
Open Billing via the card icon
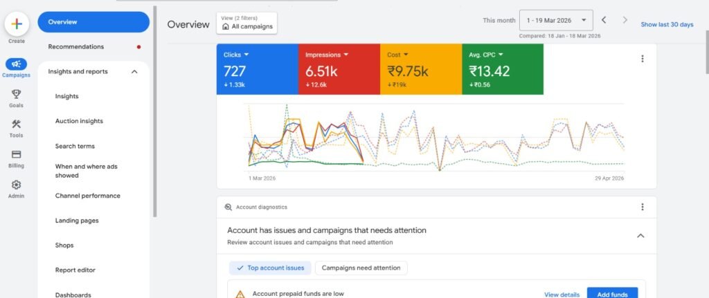coord(17,155)
